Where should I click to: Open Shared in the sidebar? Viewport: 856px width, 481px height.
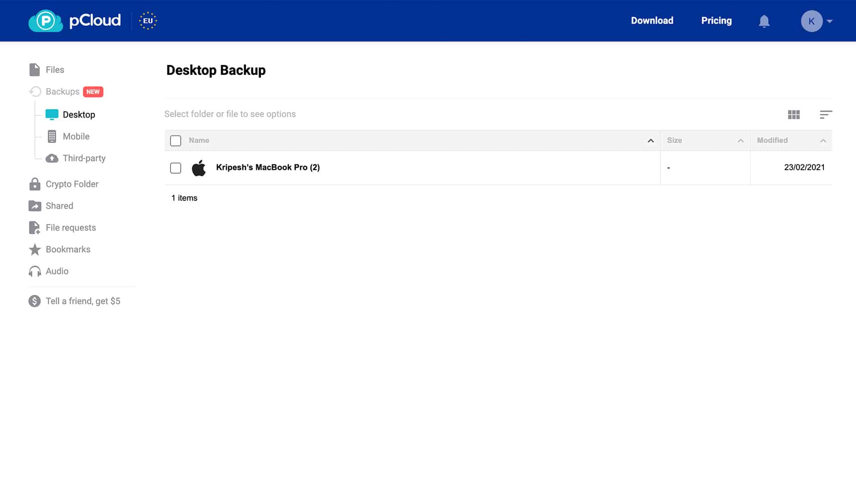click(x=59, y=206)
